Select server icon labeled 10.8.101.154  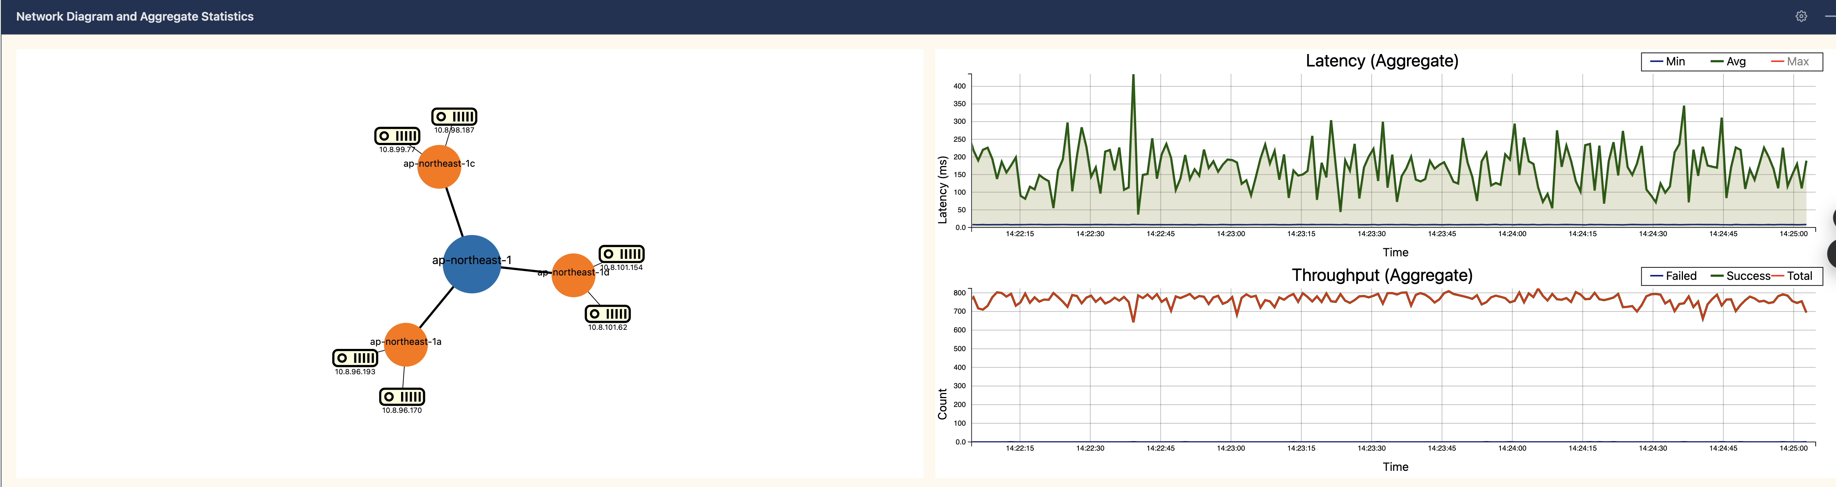621,254
